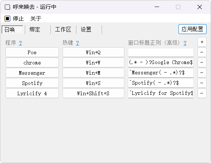This screenshot has width=211, height=163.
Task: Open help for 窗口标题正则 question mark
Action: (185, 43)
